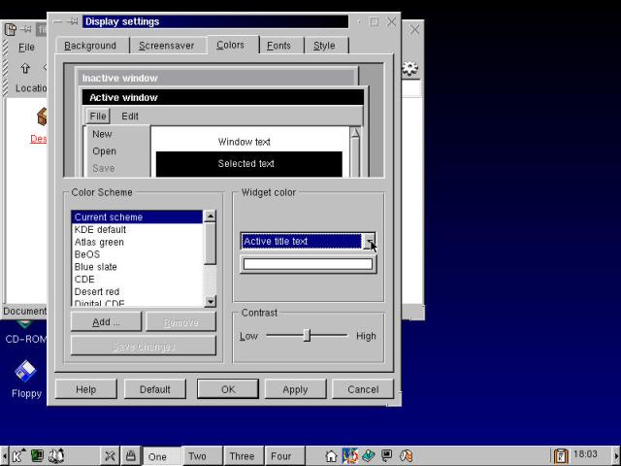
Task: Click the Contrast slider handle
Action: (307, 335)
